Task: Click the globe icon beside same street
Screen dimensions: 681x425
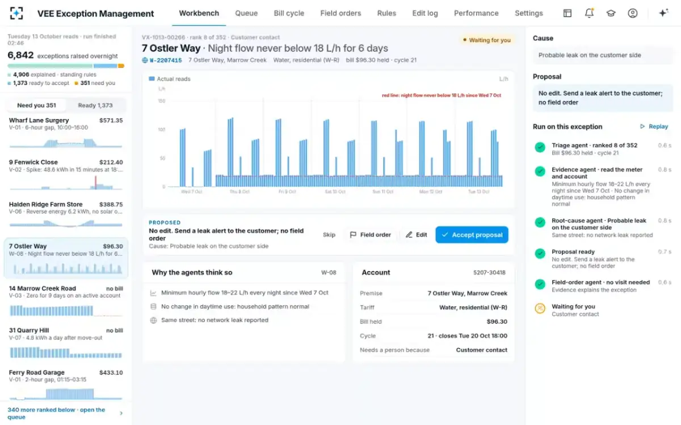Action: 153,320
